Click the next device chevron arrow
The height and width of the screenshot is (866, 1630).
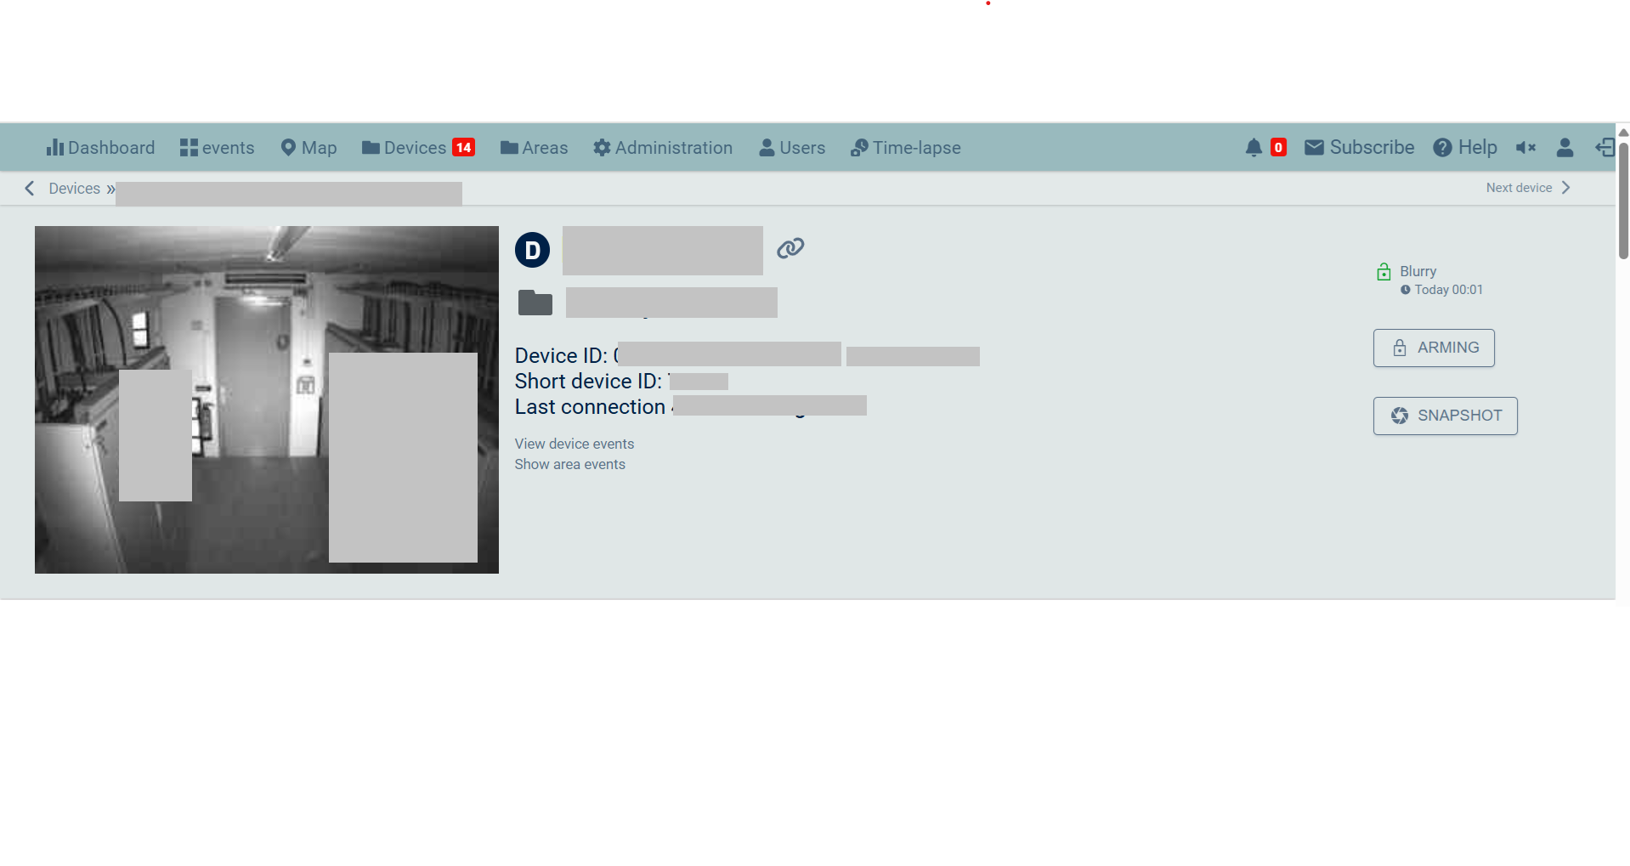(x=1565, y=188)
